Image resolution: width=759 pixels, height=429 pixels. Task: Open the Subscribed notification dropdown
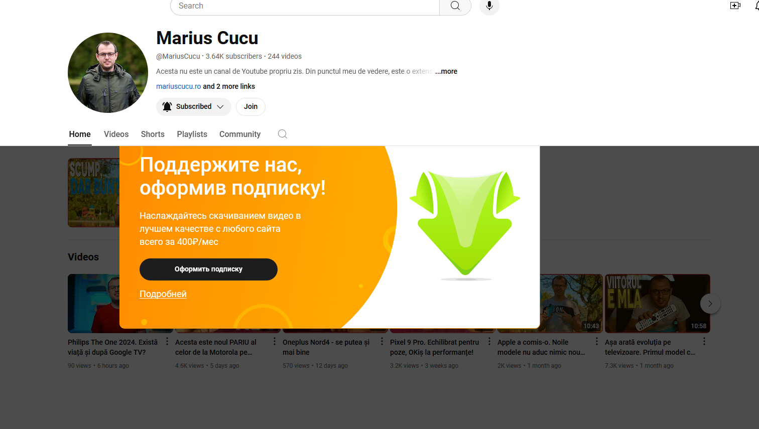[x=194, y=106]
